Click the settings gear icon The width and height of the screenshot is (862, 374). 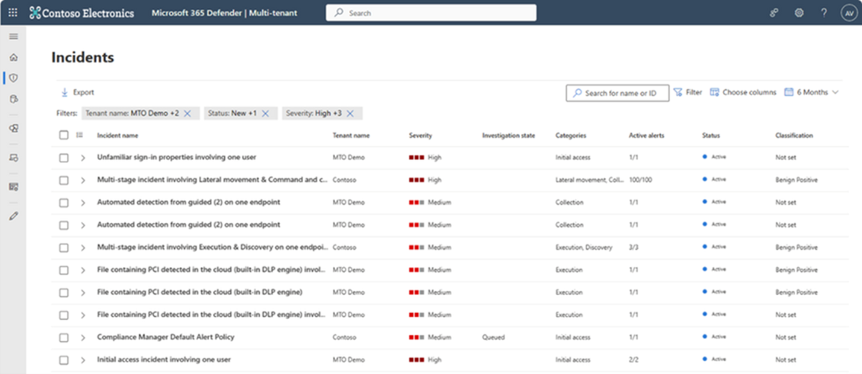(799, 13)
